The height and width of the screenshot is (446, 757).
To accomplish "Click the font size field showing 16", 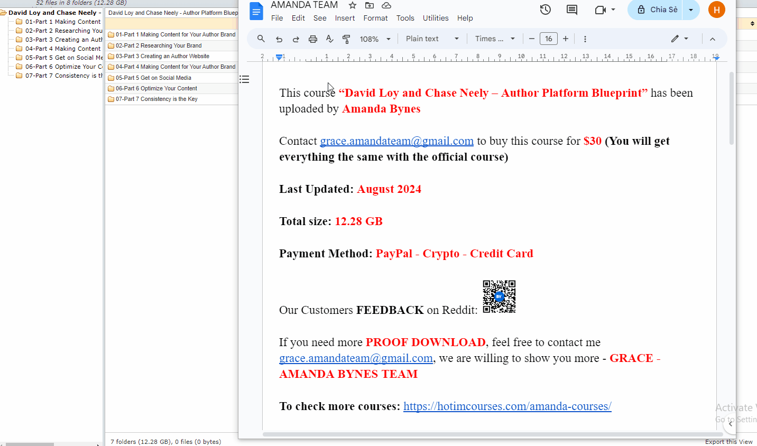I will pos(549,39).
